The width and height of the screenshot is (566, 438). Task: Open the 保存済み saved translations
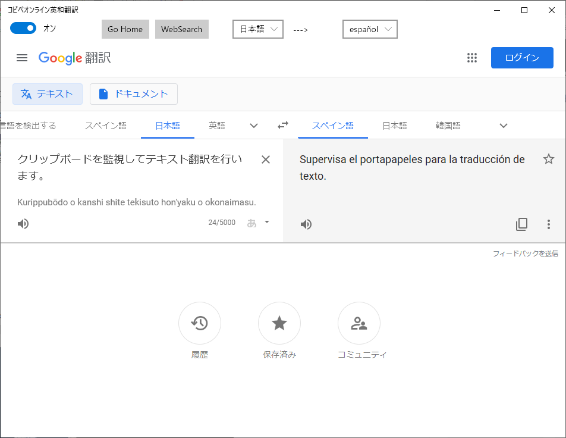tap(279, 323)
